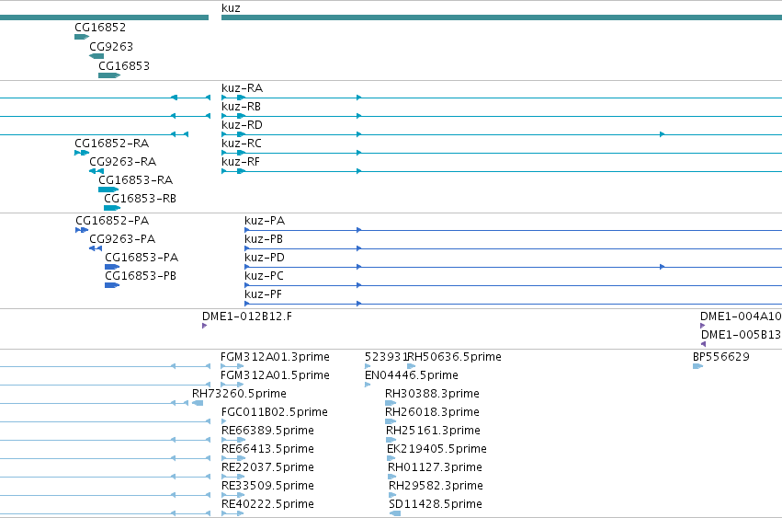The width and height of the screenshot is (782, 518).
Task: Select the CG16852 gene arrow glyph
Action: 81,37
